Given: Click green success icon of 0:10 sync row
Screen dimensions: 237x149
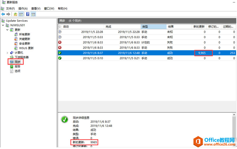Looking at the screenshot, I should tap(60, 58).
